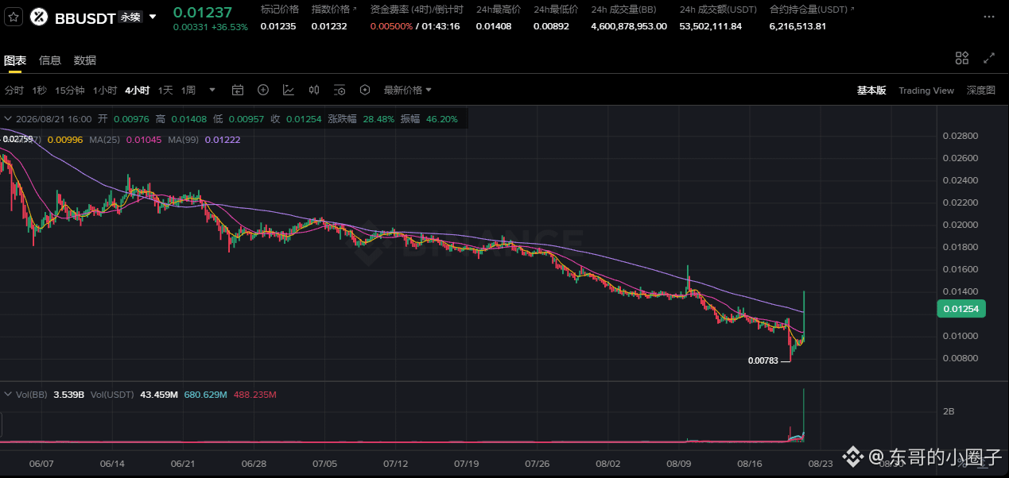Click open interest value 6,216,513.81

[x=798, y=26]
